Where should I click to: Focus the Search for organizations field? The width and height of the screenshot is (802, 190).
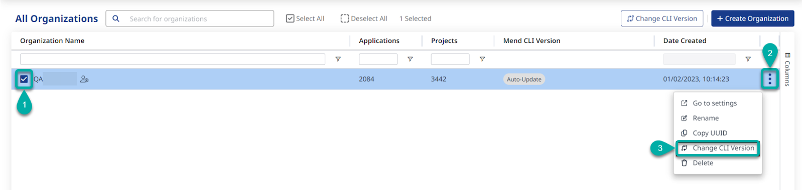(190, 18)
